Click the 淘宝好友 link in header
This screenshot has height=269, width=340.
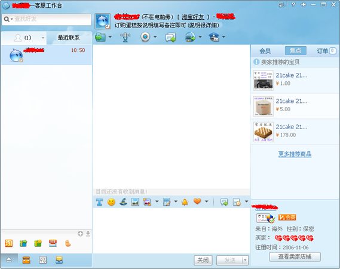point(193,17)
